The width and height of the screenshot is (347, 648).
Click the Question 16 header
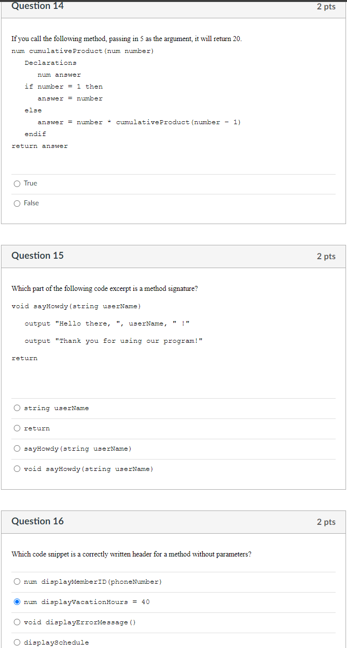click(x=37, y=521)
